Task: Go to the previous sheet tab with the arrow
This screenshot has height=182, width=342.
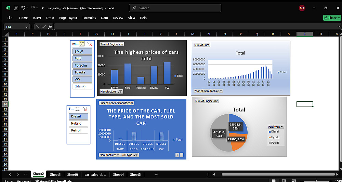Action: [10, 174]
